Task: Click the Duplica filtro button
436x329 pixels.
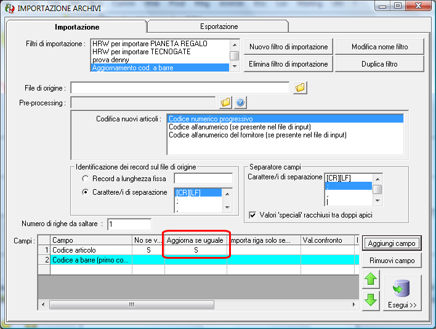Action: tap(379, 64)
